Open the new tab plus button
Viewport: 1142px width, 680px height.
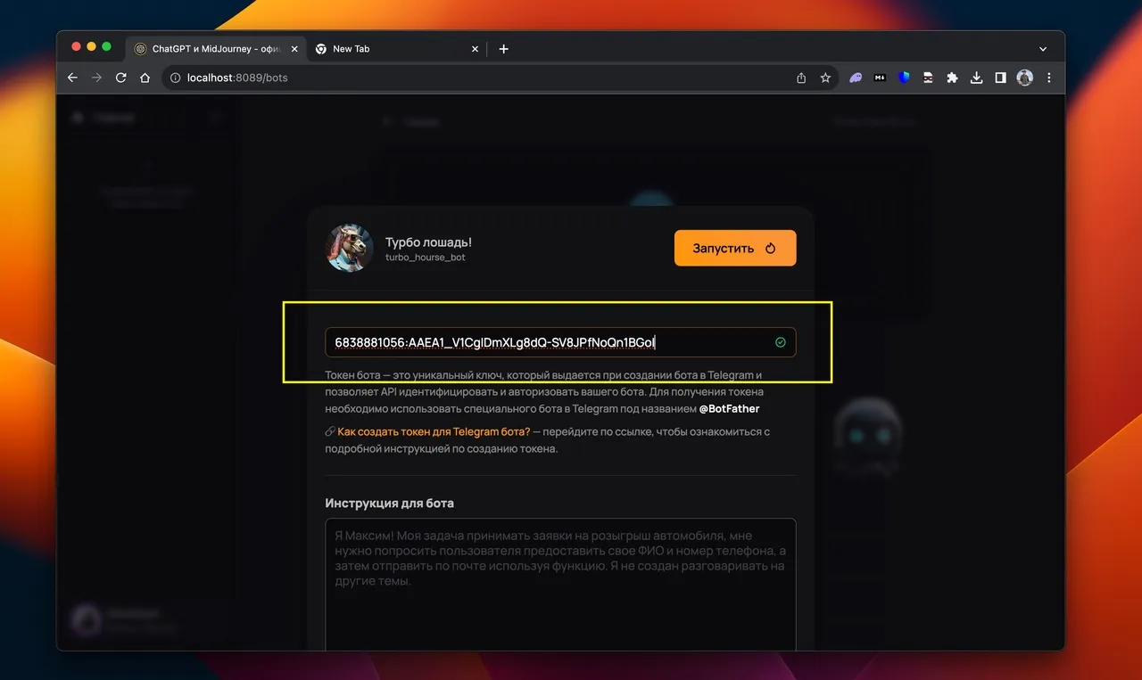click(503, 49)
